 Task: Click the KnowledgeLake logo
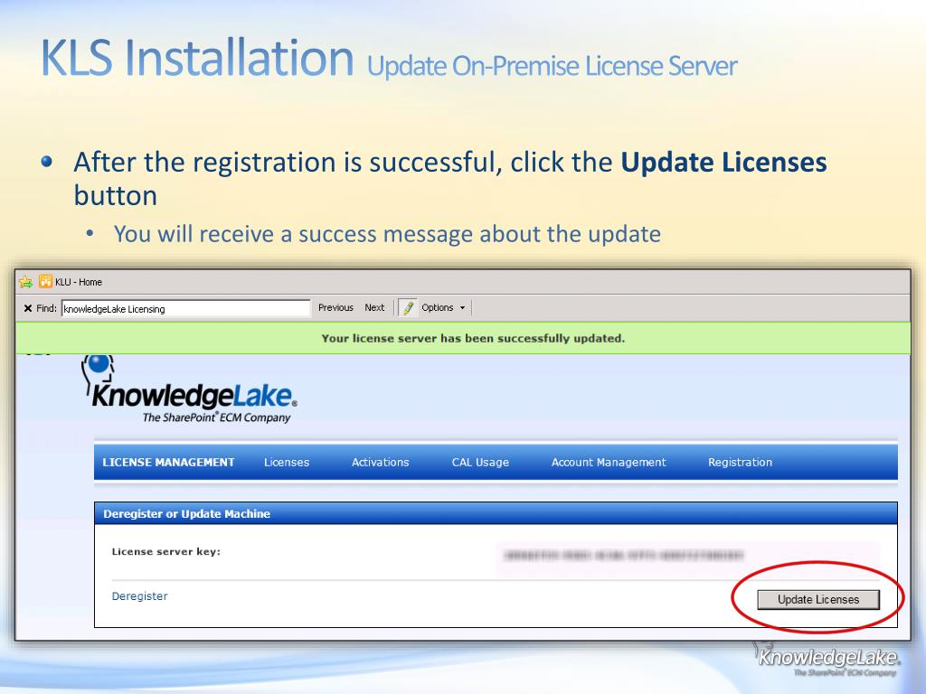pos(189,389)
